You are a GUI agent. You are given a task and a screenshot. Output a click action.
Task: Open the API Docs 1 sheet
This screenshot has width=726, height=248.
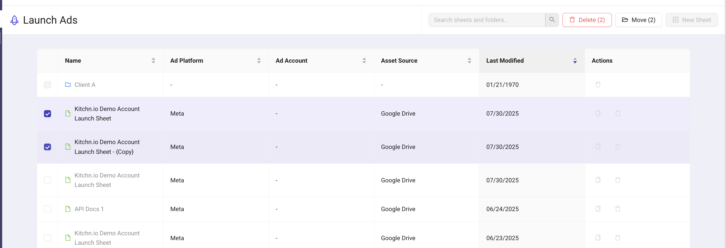tap(89, 209)
